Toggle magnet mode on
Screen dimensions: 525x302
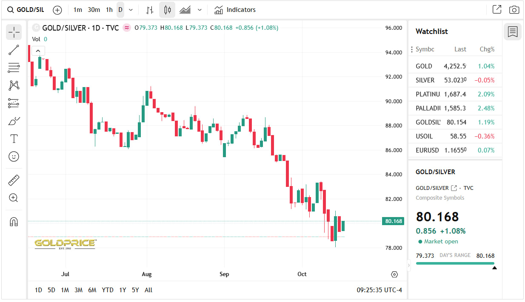pos(14,222)
